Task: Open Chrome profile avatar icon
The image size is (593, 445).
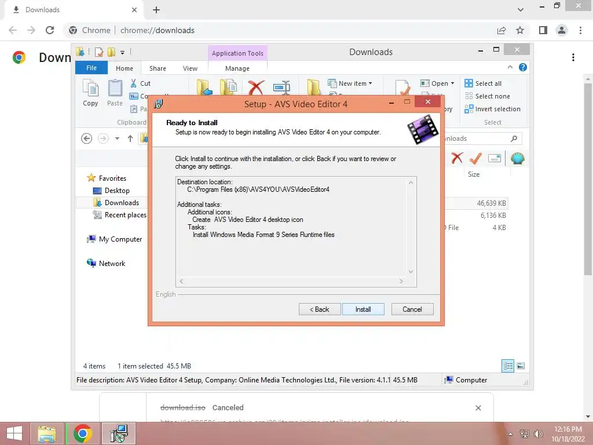Action: 562,30
